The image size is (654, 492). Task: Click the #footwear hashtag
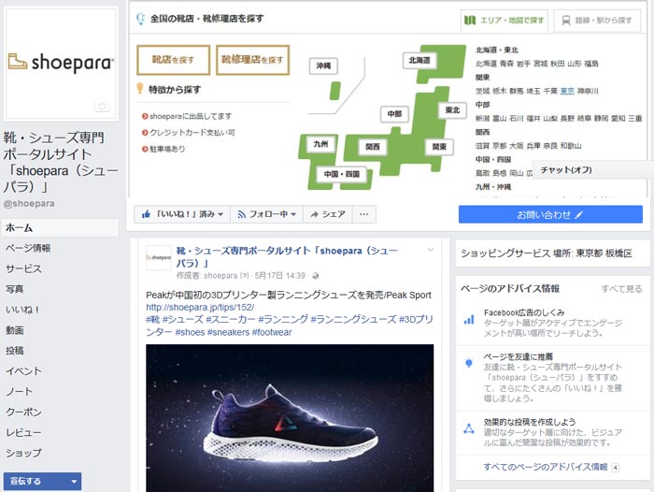click(x=272, y=332)
